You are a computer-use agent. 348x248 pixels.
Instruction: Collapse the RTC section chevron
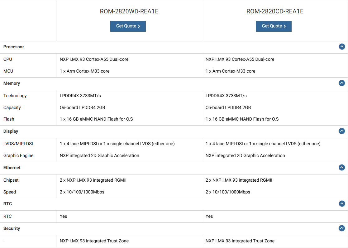[342, 204]
